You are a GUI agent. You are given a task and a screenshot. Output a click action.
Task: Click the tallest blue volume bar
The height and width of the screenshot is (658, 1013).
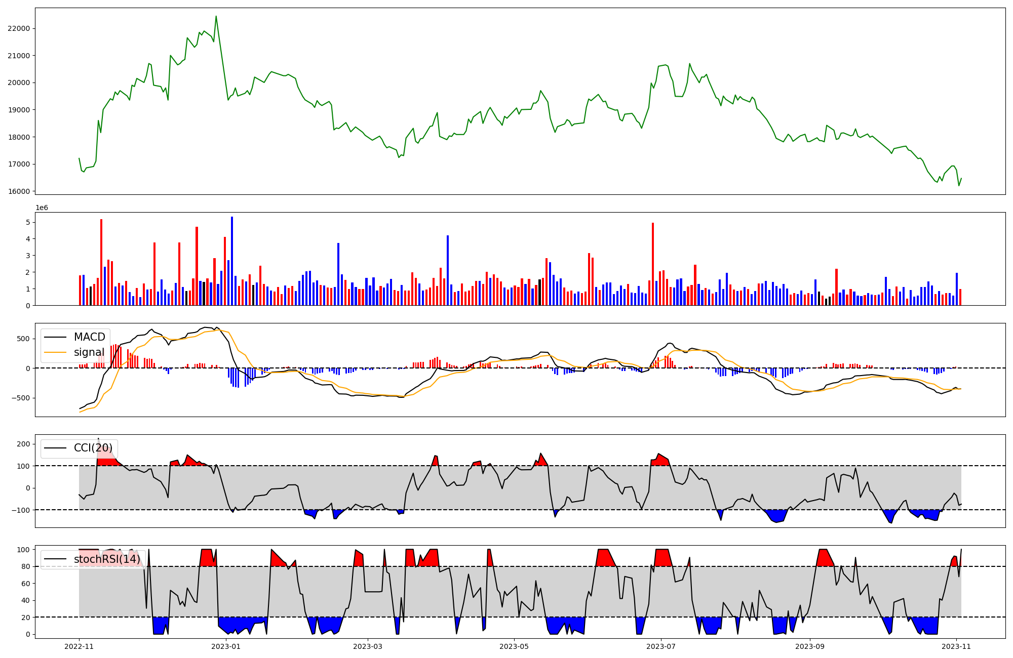click(232, 261)
